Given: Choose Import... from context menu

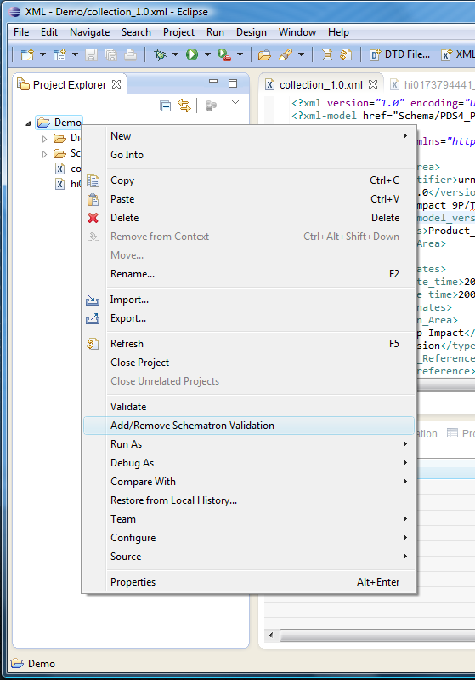Looking at the screenshot, I should tap(249, 300).
